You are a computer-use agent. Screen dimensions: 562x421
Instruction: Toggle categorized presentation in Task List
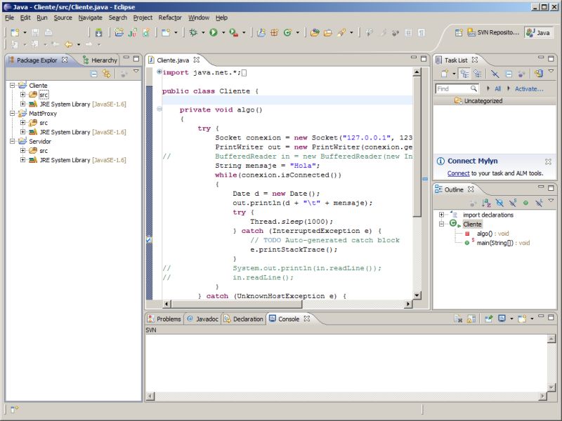[x=465, y=73]
